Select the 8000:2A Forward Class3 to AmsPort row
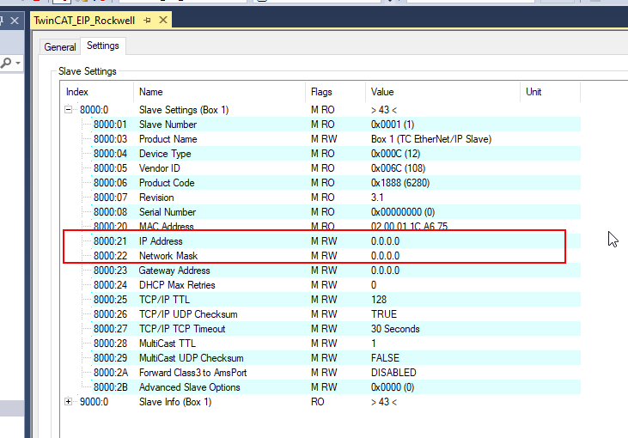This screenshot has width=628, height=438. [320, 373]
